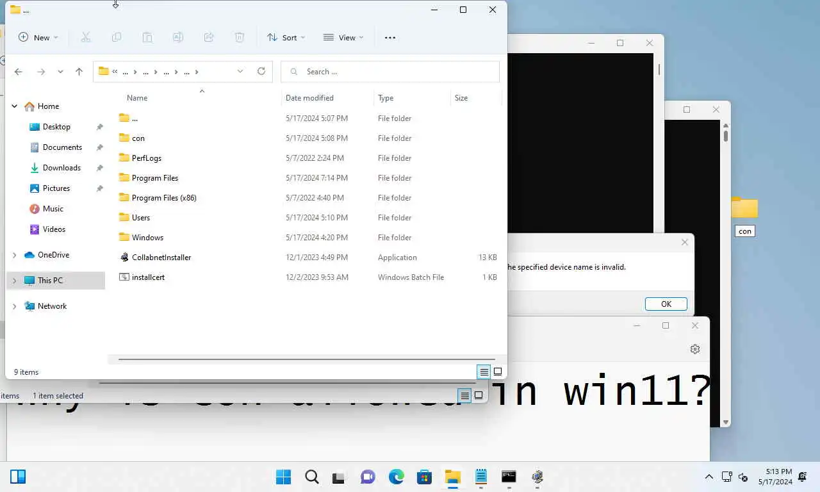
Task: Select Desktop in navigation pane
Action: 56,127
